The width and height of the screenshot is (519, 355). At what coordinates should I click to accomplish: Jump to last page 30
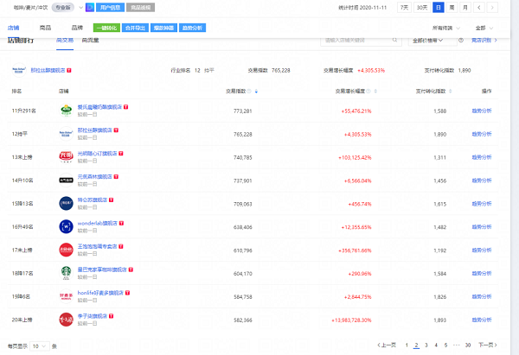click(468, 345)
